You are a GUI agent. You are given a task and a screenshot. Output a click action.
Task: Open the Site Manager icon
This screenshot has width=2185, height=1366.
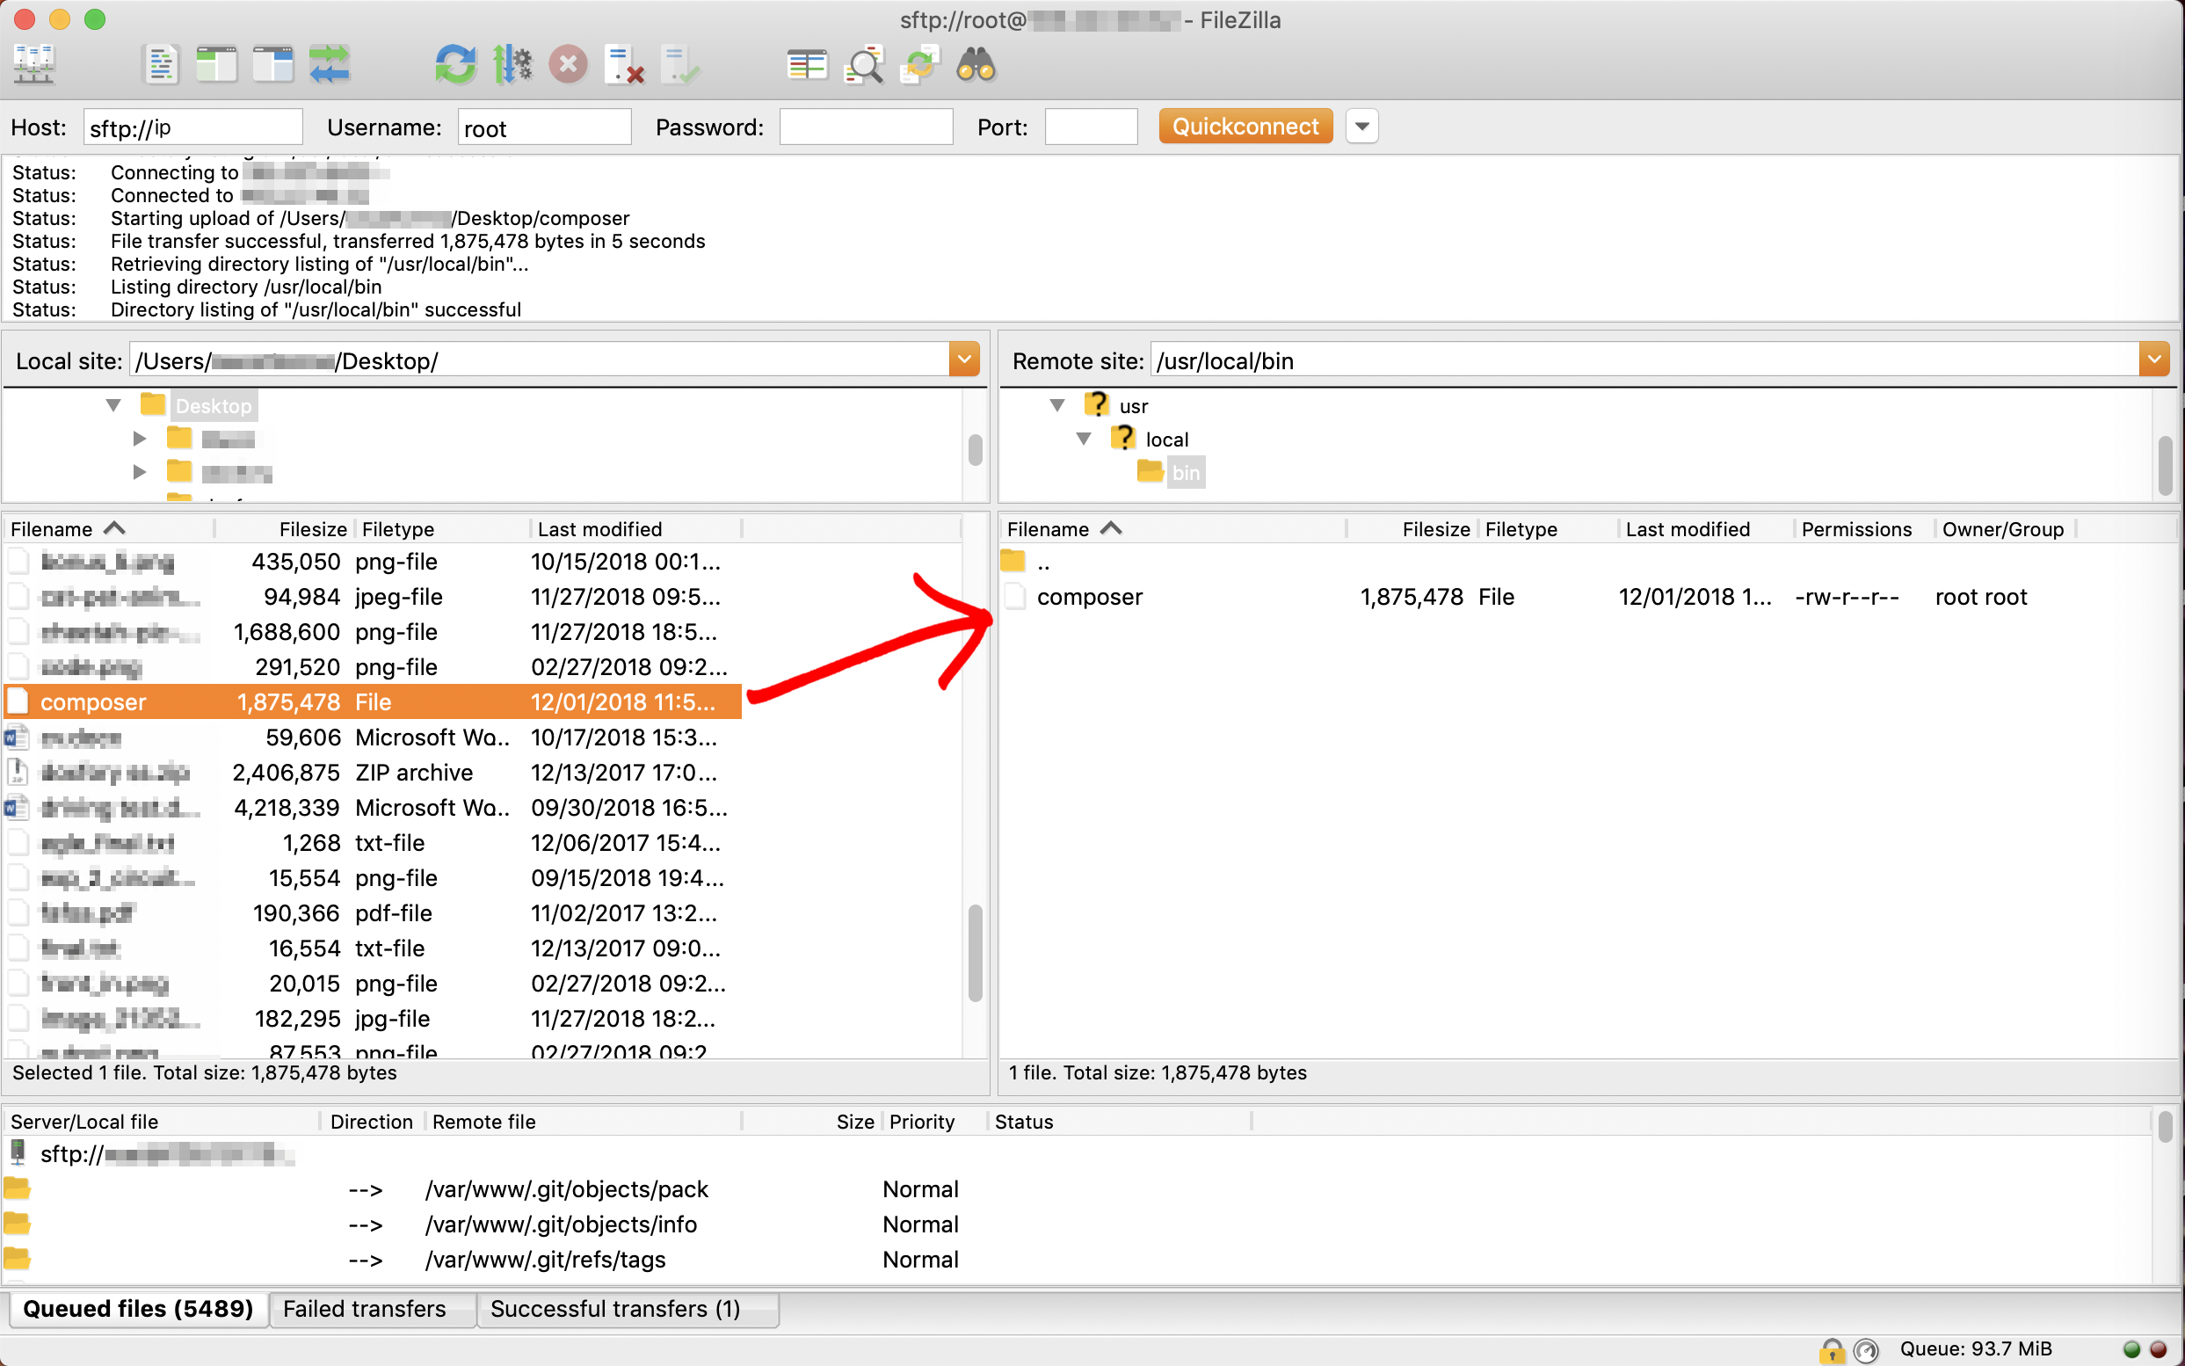click(34, 65)
